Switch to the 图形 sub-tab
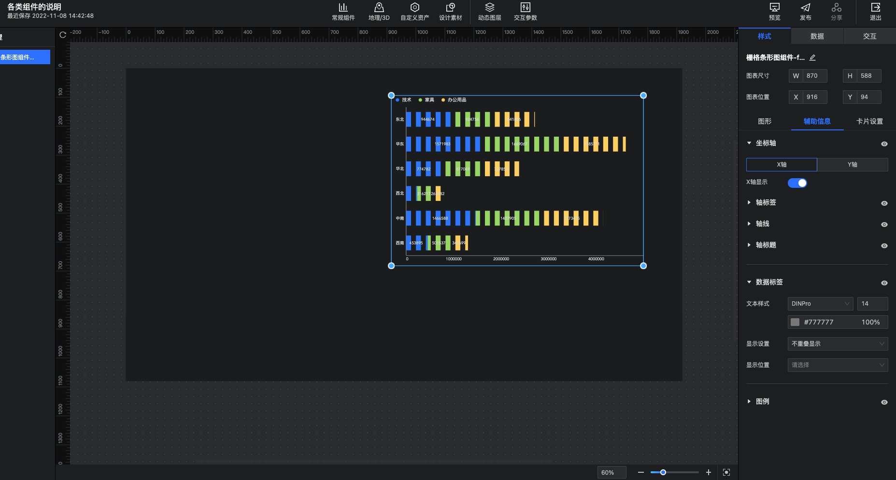The height and width of the screenshot is (480, 896). point(765,121)
